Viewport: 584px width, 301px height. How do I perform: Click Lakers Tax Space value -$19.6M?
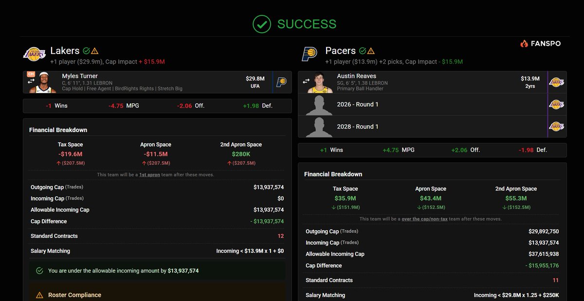point(70,154)
